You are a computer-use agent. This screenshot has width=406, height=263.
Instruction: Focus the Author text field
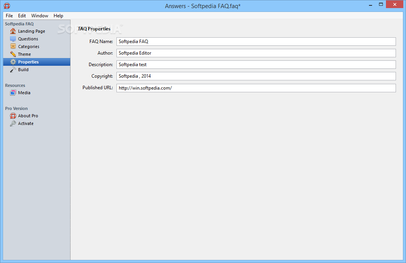coord(256,53)
